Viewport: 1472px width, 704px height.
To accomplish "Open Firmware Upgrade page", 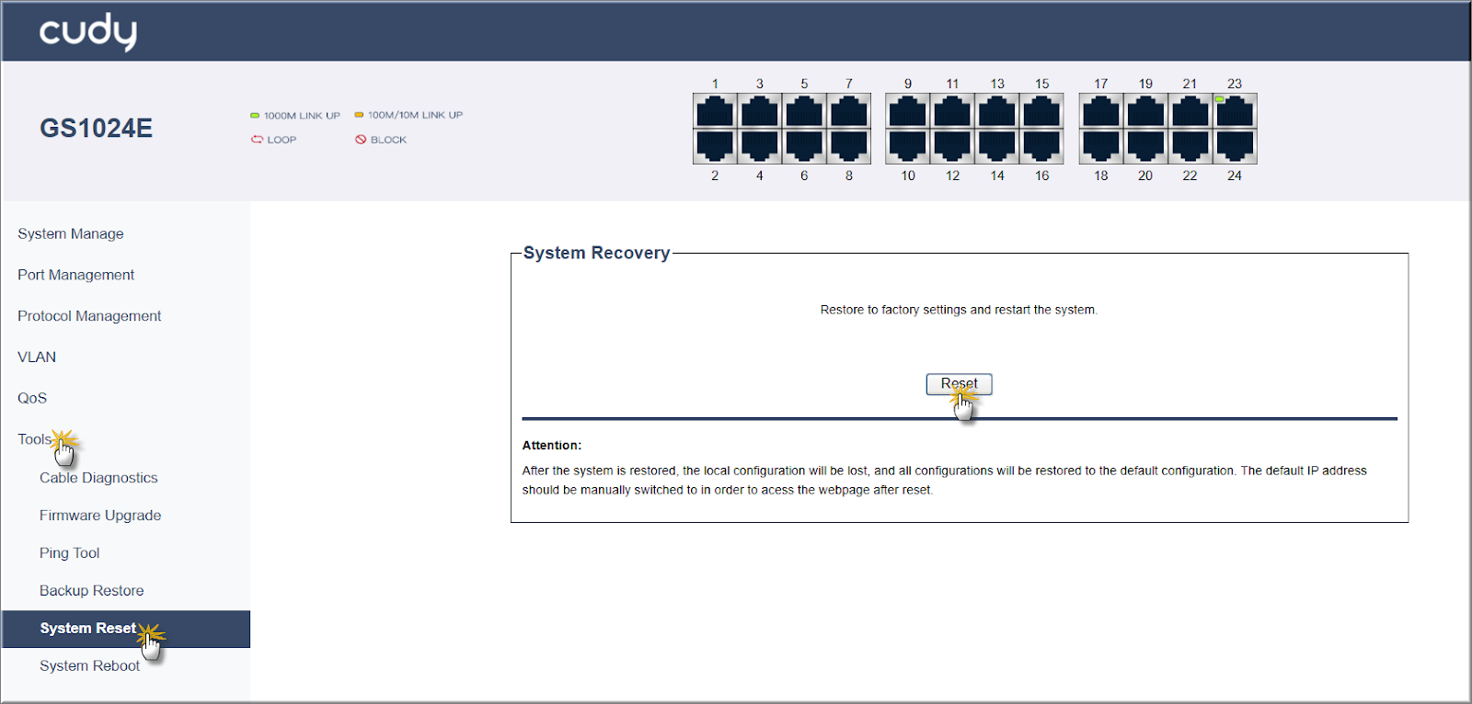I will coord(100,516).
